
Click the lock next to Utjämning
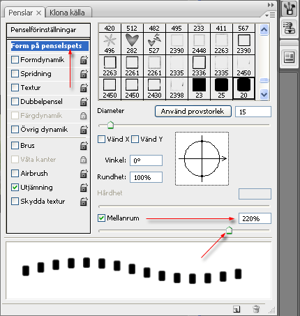point(84,188)
